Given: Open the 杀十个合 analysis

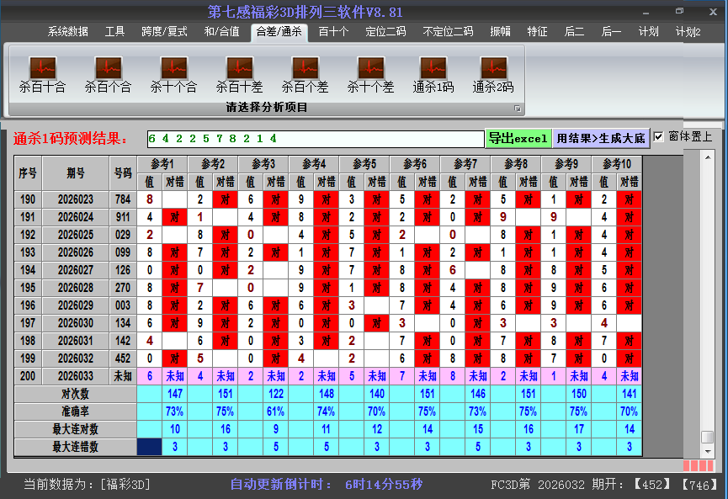Looking at the screenshot, I should [173, 74].
